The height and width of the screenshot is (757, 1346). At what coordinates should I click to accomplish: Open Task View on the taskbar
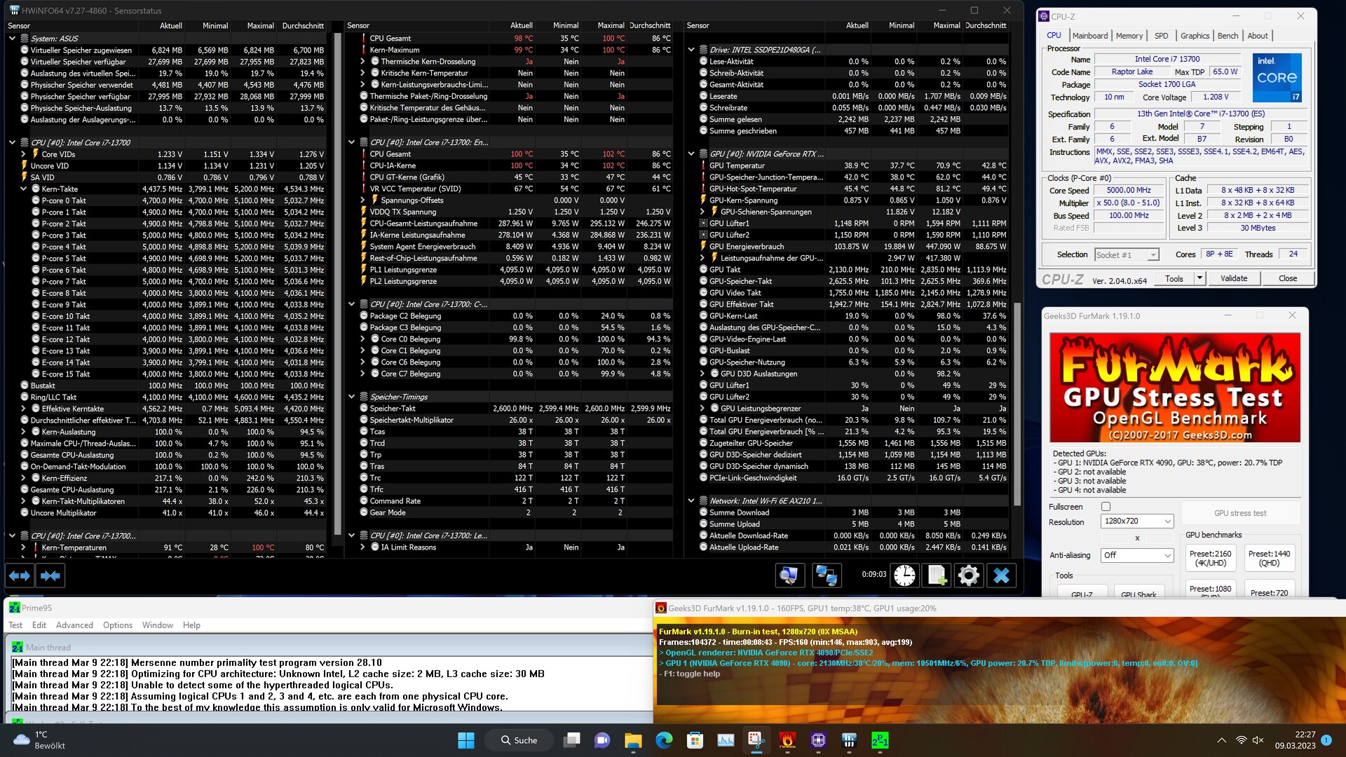(x=572, y=740)
